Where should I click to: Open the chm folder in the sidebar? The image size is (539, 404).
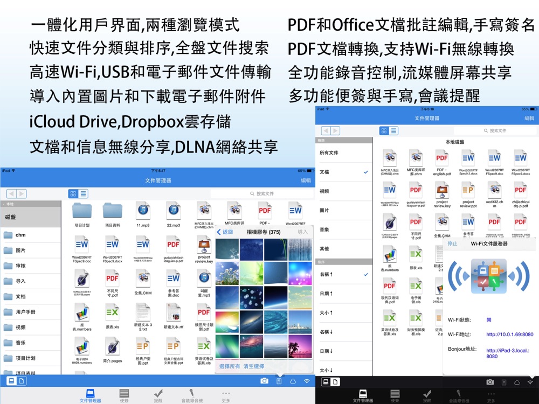31,235
